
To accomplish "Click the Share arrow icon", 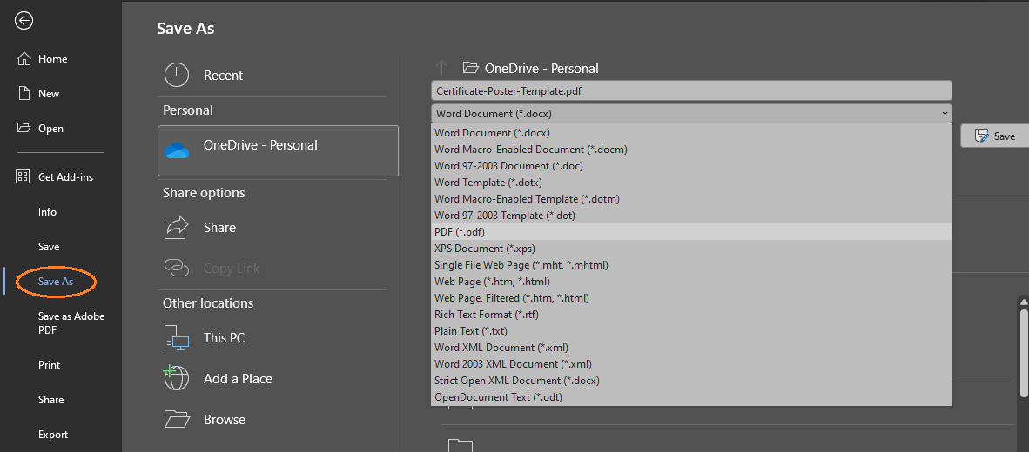I will pyautogui.click(x=177, y=228).
